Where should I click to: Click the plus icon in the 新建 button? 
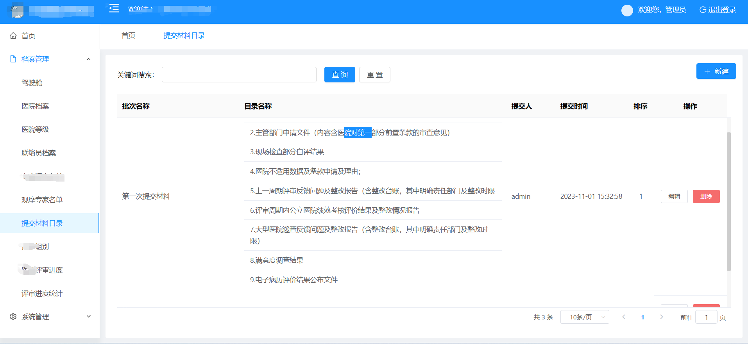(x=707, y=71)
